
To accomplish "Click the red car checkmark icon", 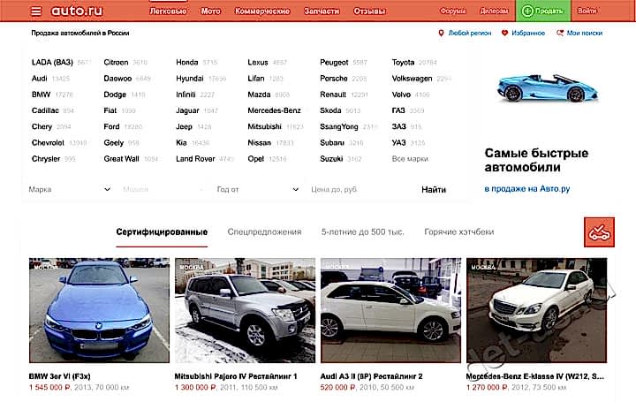I will coord(599,232).
